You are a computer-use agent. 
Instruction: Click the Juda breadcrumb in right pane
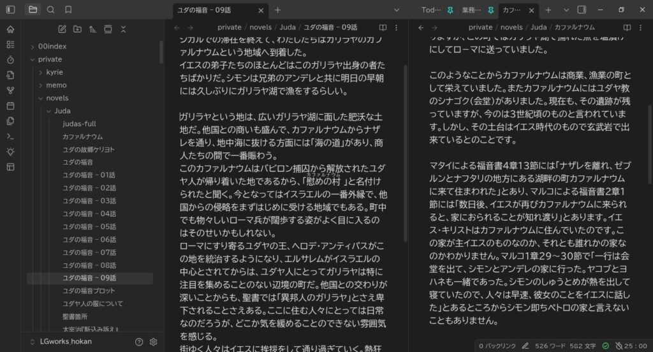click(x=538, y=27)
